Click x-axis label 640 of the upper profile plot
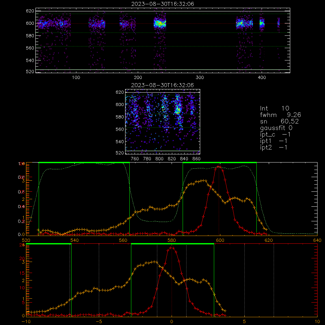Image resolution: width=325 pixels, height=325 pixels. [x=317, y=240]
